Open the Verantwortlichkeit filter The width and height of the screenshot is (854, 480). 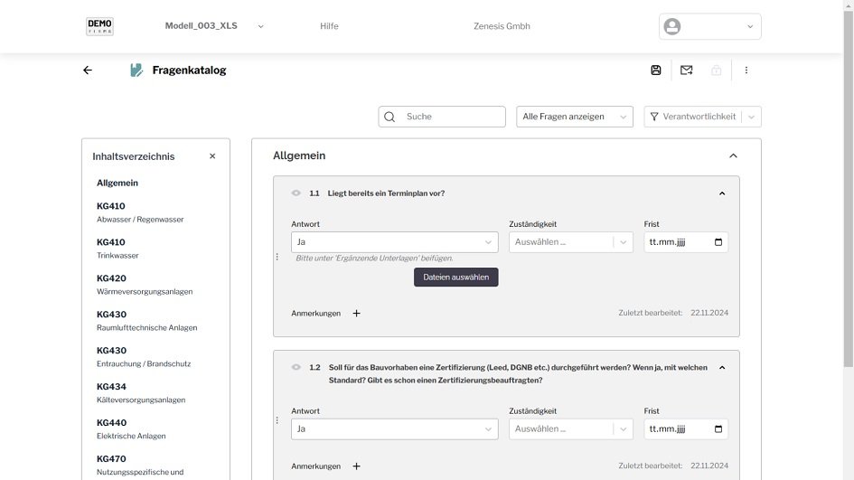[x=702, y=117]
